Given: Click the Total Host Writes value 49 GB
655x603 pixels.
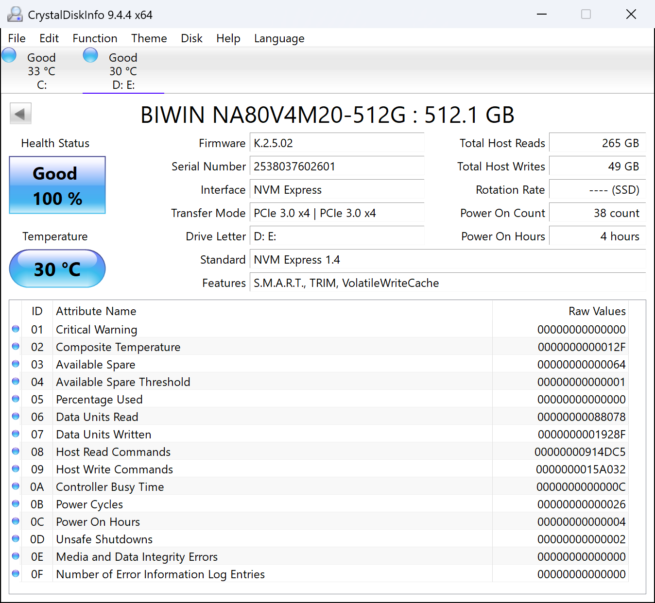Looking at the screenshot, I should tap(597, 167).
